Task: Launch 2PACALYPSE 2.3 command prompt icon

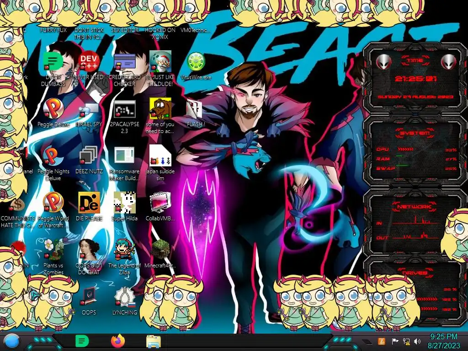Action: click(x=124, y=109)
